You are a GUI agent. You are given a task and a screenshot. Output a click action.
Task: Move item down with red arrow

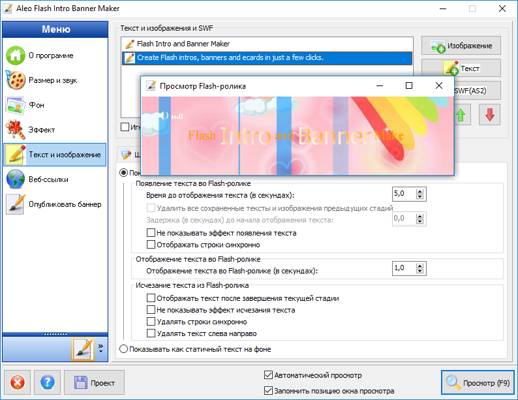489,115
